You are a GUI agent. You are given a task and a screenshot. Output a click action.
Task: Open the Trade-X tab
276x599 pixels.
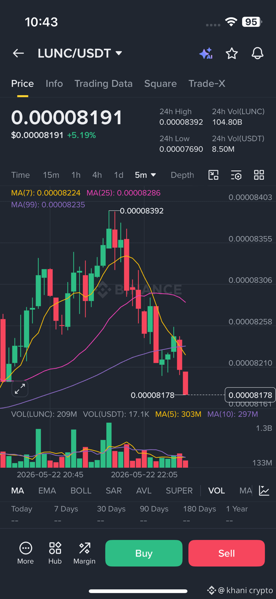207,84
